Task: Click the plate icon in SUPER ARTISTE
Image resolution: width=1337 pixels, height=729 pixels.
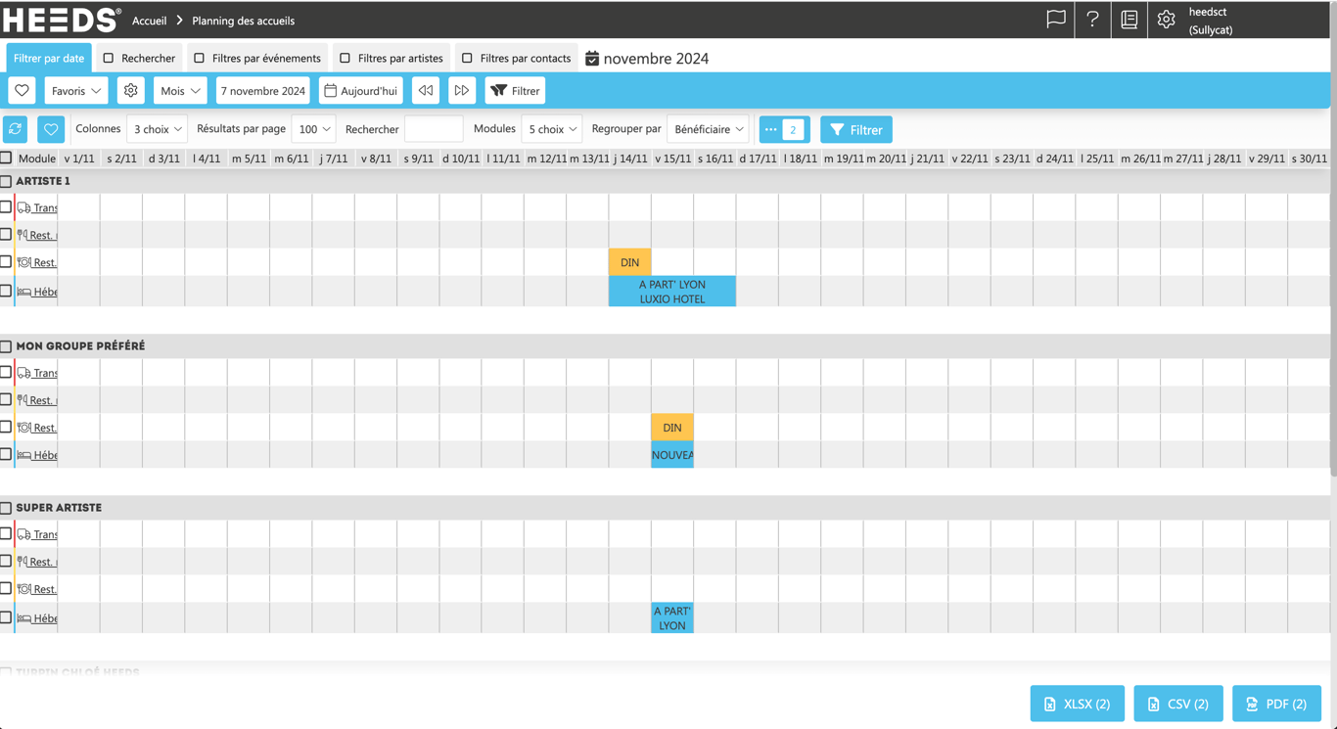Action: click(23, 589)
